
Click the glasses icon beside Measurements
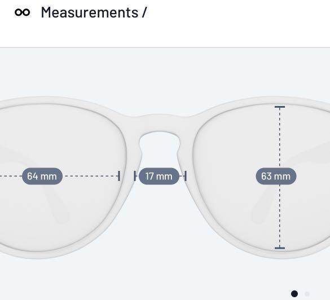point(23,12)
